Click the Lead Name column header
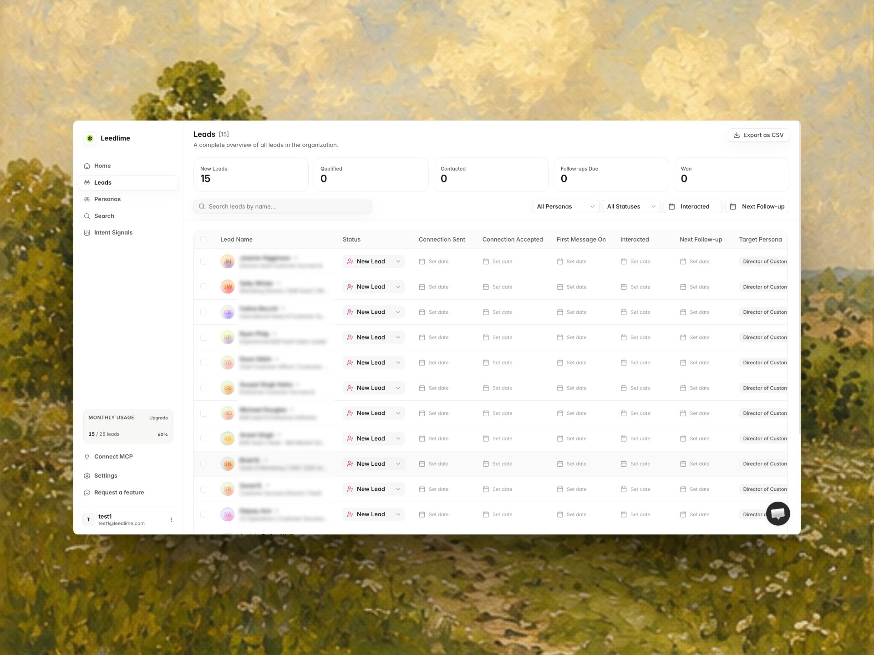874x655 pixels. click(x=236, y=240)
